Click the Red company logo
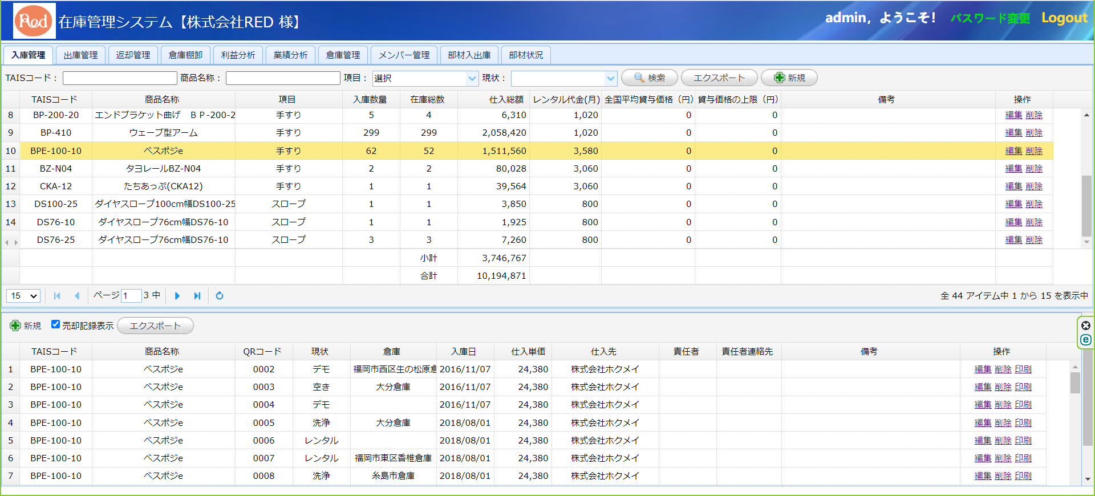This screenshot has height=496, width=1095. coord(34,21)
